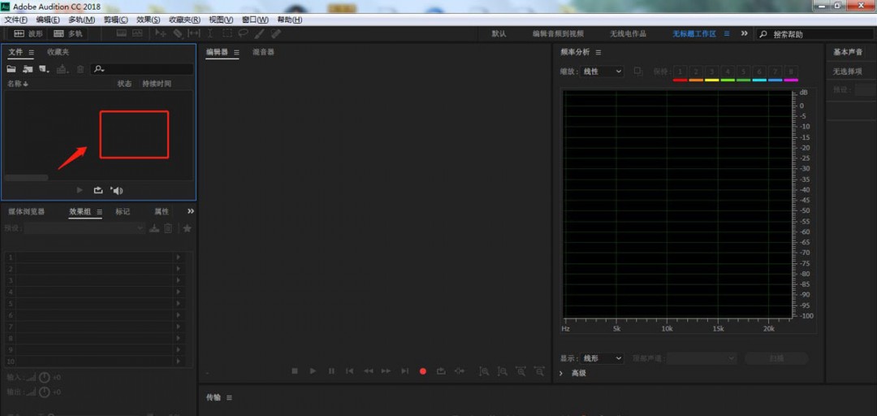Viewport: 877px width, 416px height.
Task: Switch to the 混音器 mixer tab
Action: (263, 52)
